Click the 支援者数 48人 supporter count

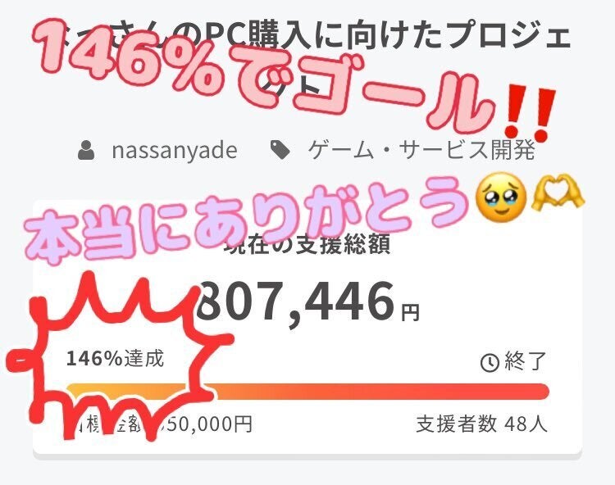[481, 424]
